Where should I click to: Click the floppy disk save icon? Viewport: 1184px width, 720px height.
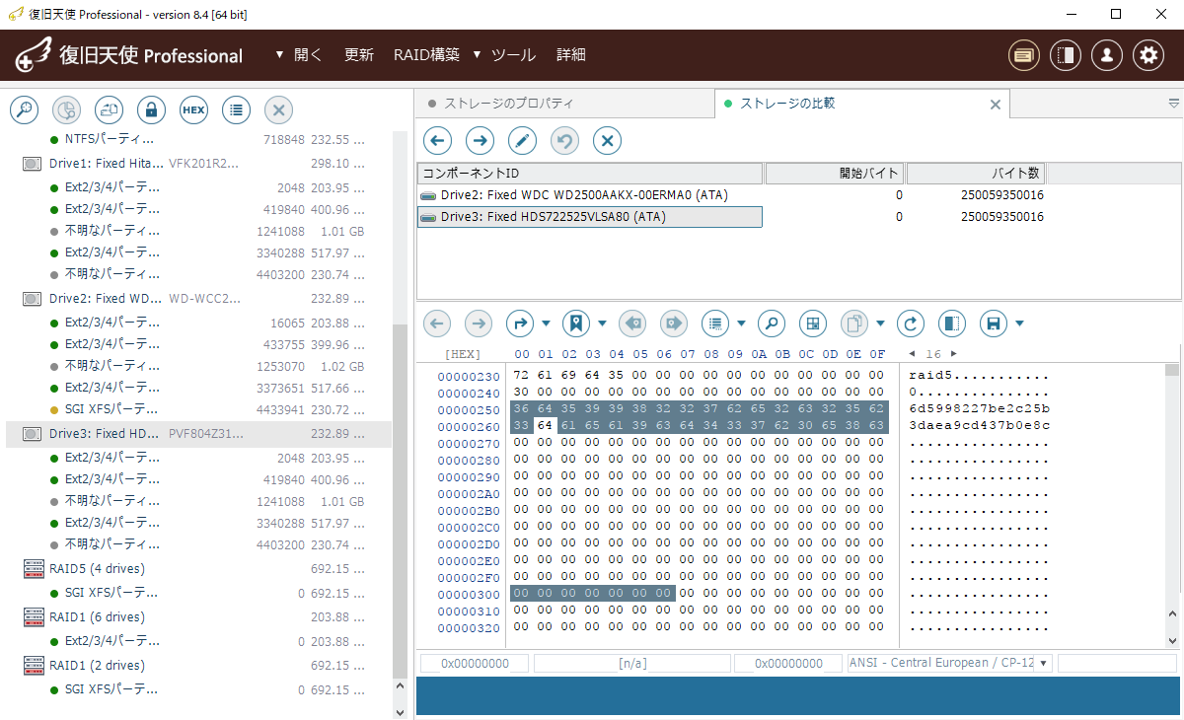click(994, 323)
